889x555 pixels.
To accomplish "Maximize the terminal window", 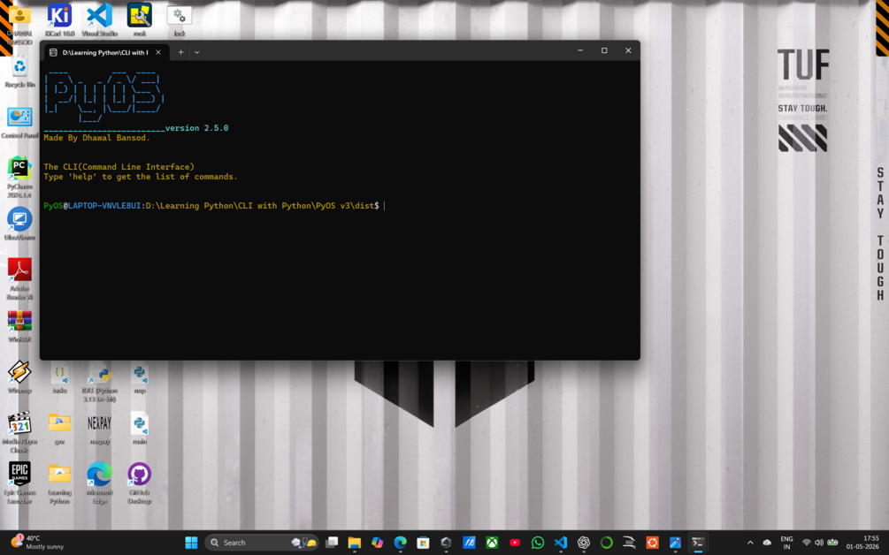I will [604, 50].
